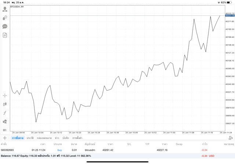Tap the plus button beside bottom tabs
Viewport: 235px width, 164px height.
point(5,138)
